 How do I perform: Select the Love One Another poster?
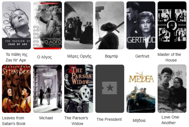coord(172,89)
